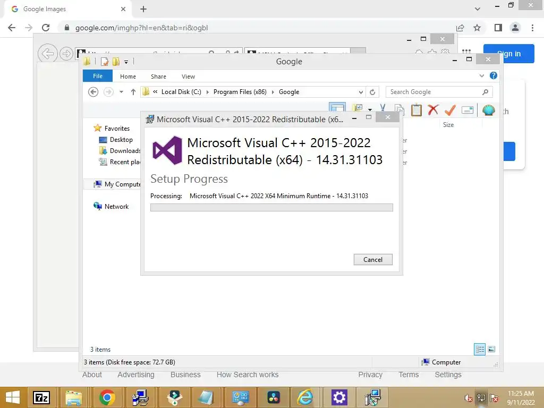
Task: Open Chrome three-dot menu
Action: tap(532, 28)
